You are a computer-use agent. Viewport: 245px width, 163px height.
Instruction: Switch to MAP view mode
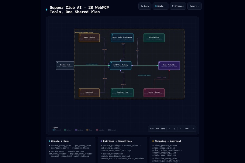157,129
